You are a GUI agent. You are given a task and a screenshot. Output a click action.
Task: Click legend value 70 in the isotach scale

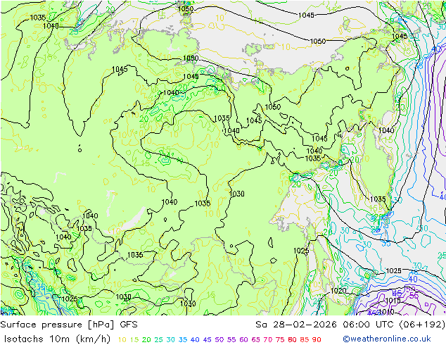coord(268,339)
